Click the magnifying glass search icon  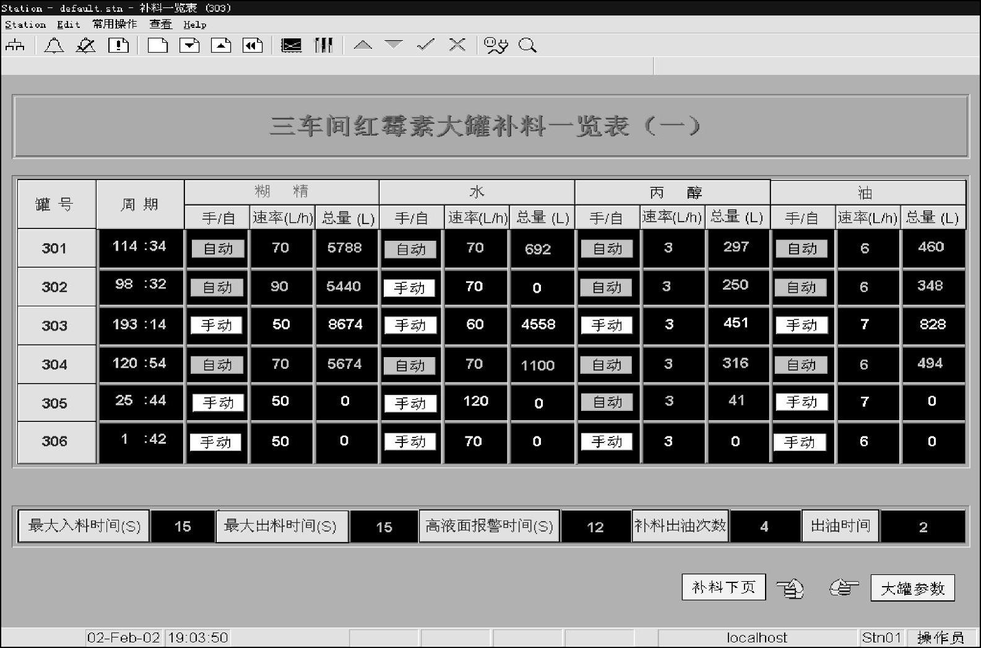[527, 45]
